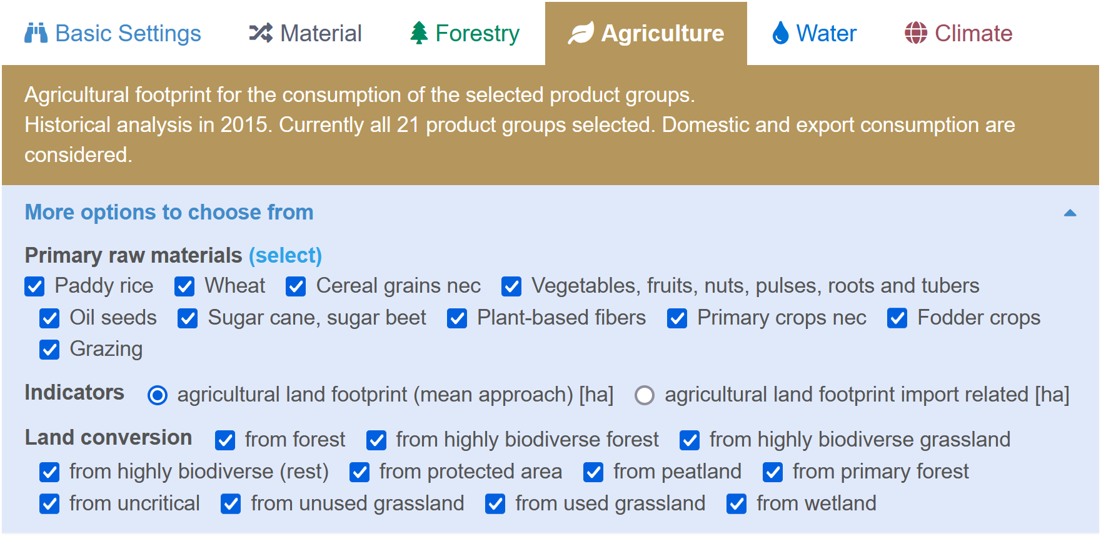Select the mean approach indicator radio button
This screenshot has height=536, width=1101.
pos(158,395)
